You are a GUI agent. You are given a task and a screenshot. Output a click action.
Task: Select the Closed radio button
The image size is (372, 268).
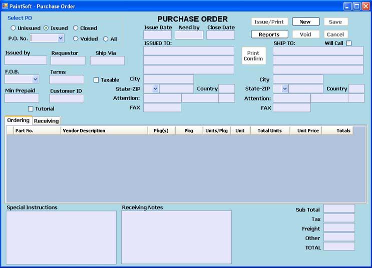pos(76,28)
